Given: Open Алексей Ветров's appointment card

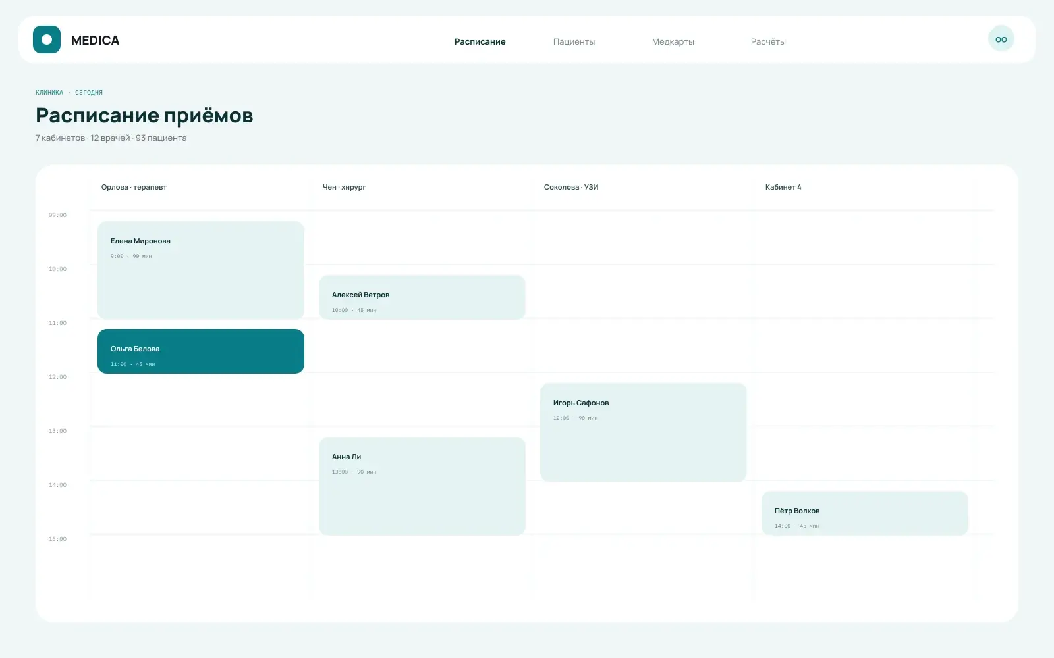Looking at the screenshot, I should click(422, 297).
